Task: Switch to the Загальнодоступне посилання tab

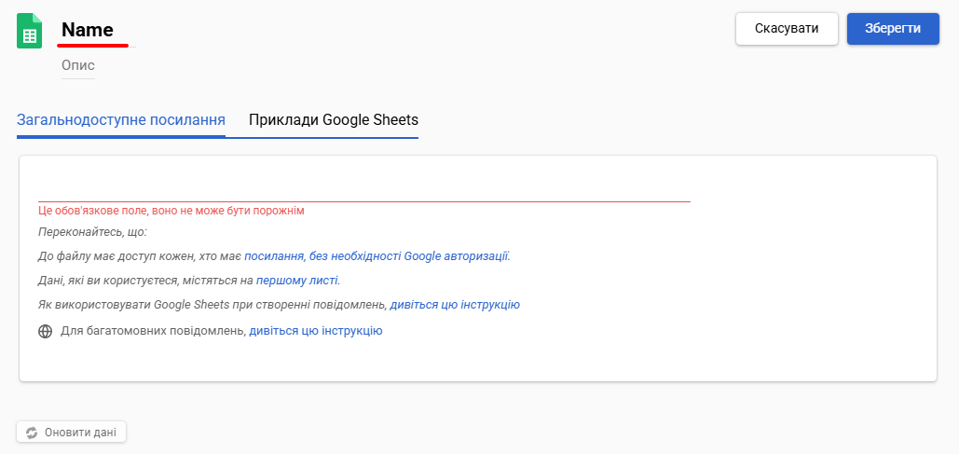Action: tap(121, 120)
